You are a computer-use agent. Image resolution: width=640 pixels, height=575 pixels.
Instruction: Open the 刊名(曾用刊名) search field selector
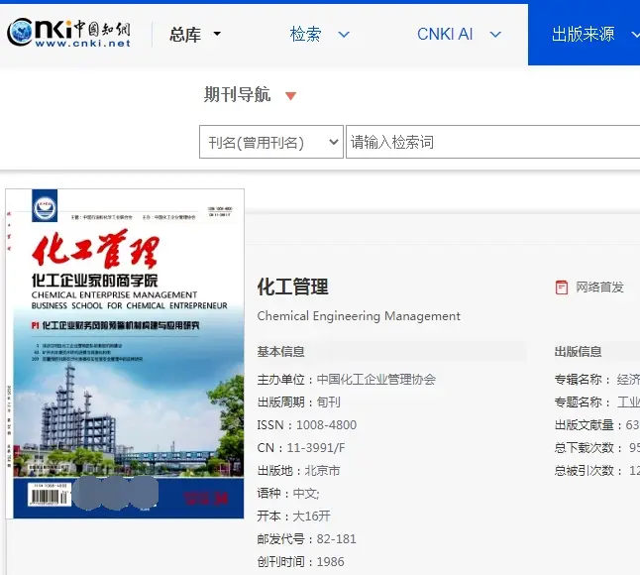(x=271, y=142)
